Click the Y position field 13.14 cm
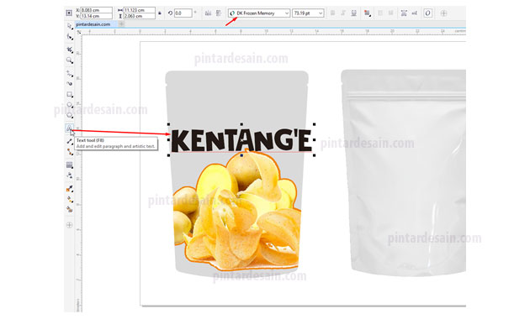 96,16
